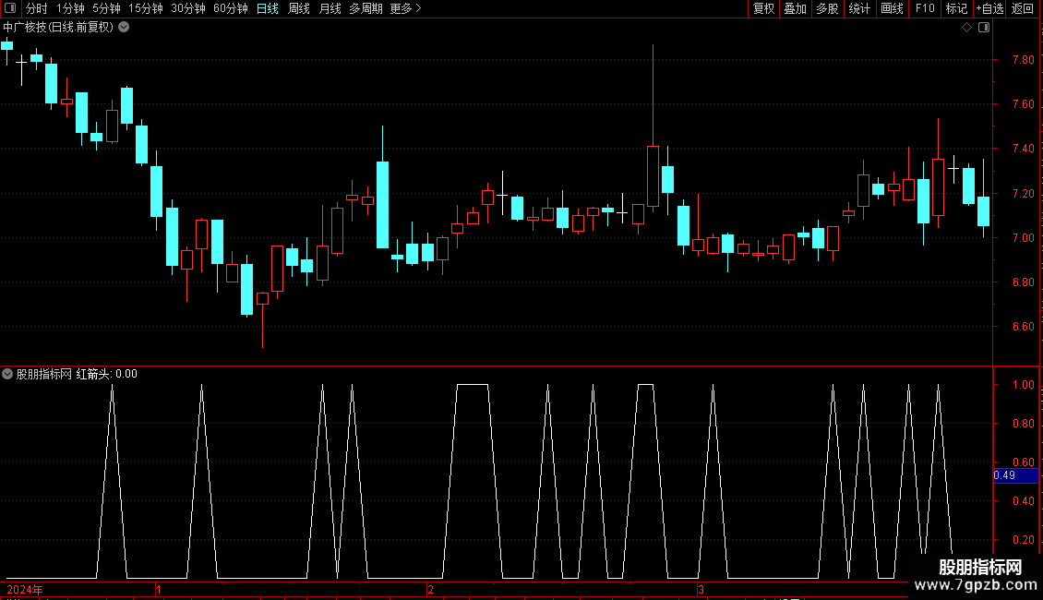Toggle the 复权 adjustment option
1043x600 pixels.
coord(763,8)
